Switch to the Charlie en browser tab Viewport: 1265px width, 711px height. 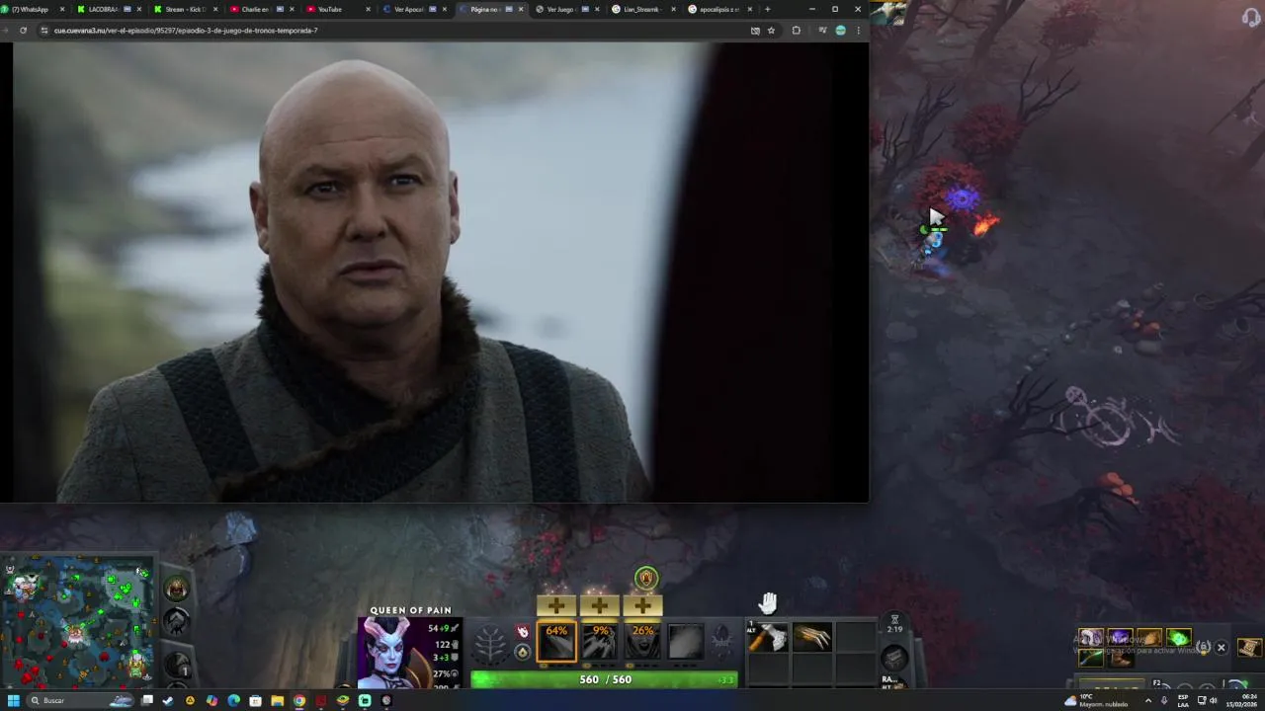click(x=263, y=9)
